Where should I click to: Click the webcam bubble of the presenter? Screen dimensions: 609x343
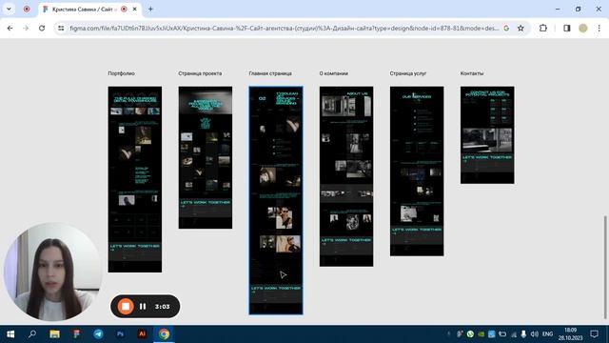coord(53,272)
